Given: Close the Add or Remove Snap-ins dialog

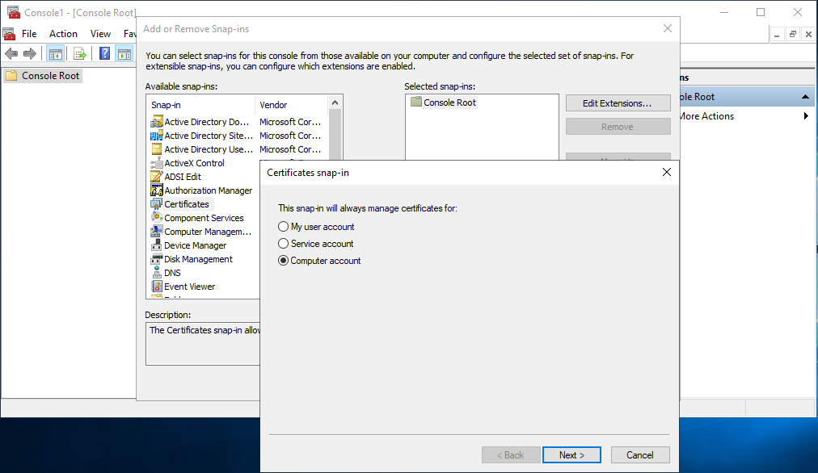Looking at the screenshot, I should tap(667, 28).
